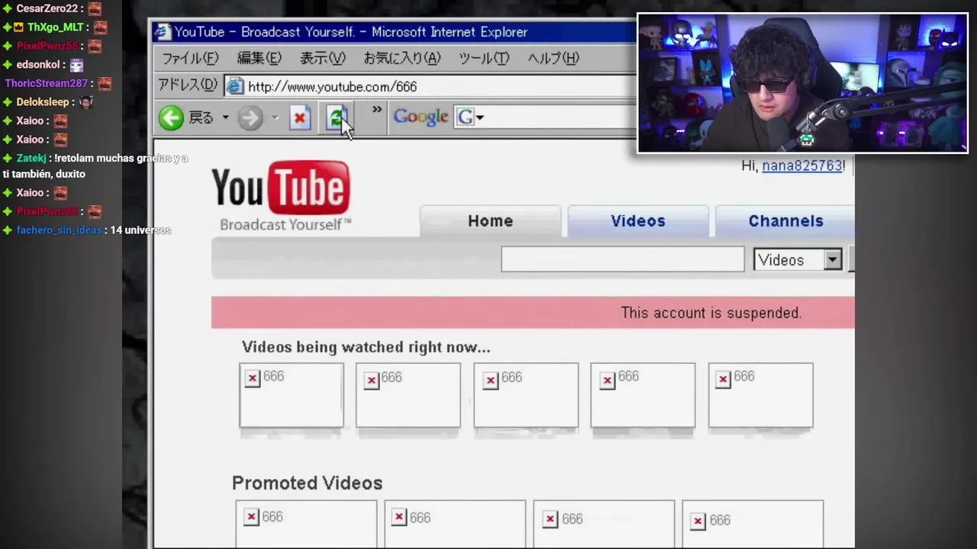Open the お気に入り(A) menu
This screenshot has width=977, height=549.
(402, 58)
